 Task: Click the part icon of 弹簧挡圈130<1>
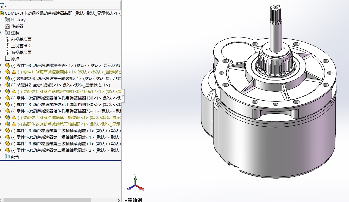(7, 98)
